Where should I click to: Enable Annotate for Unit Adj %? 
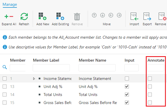150,87
